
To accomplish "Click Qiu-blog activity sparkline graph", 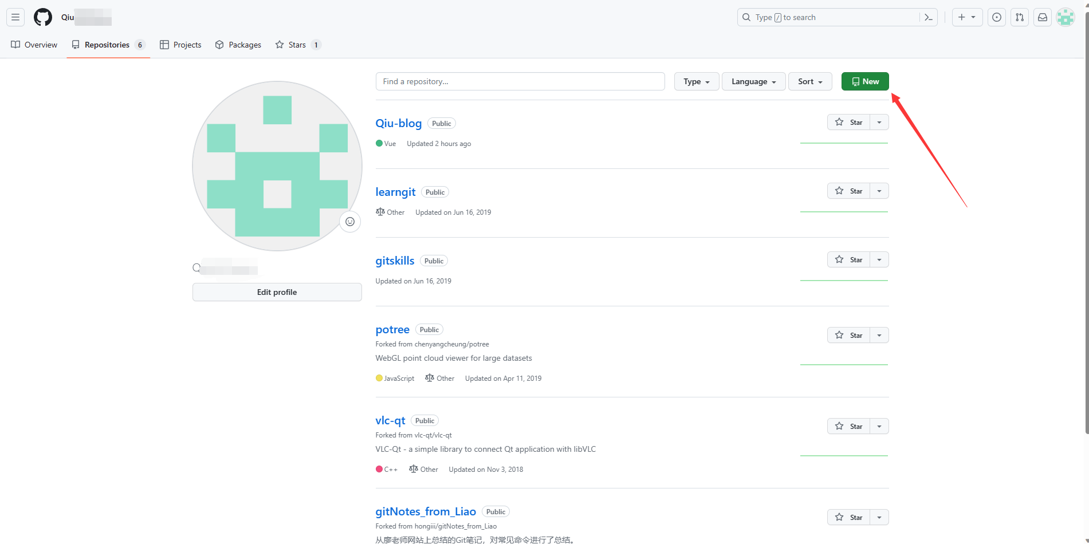I will pos(844,143).
